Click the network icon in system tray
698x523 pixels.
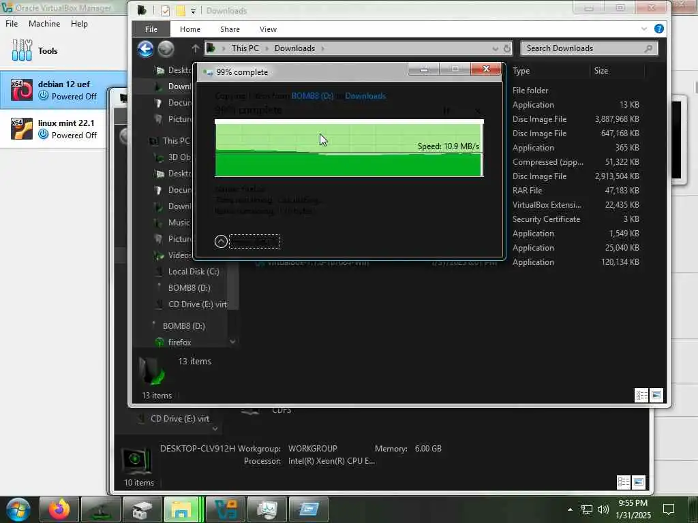tap(587, 509)
